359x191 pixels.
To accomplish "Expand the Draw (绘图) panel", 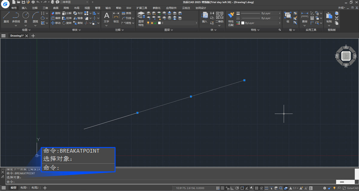I will pyautogui.click(x=26, y=30).
